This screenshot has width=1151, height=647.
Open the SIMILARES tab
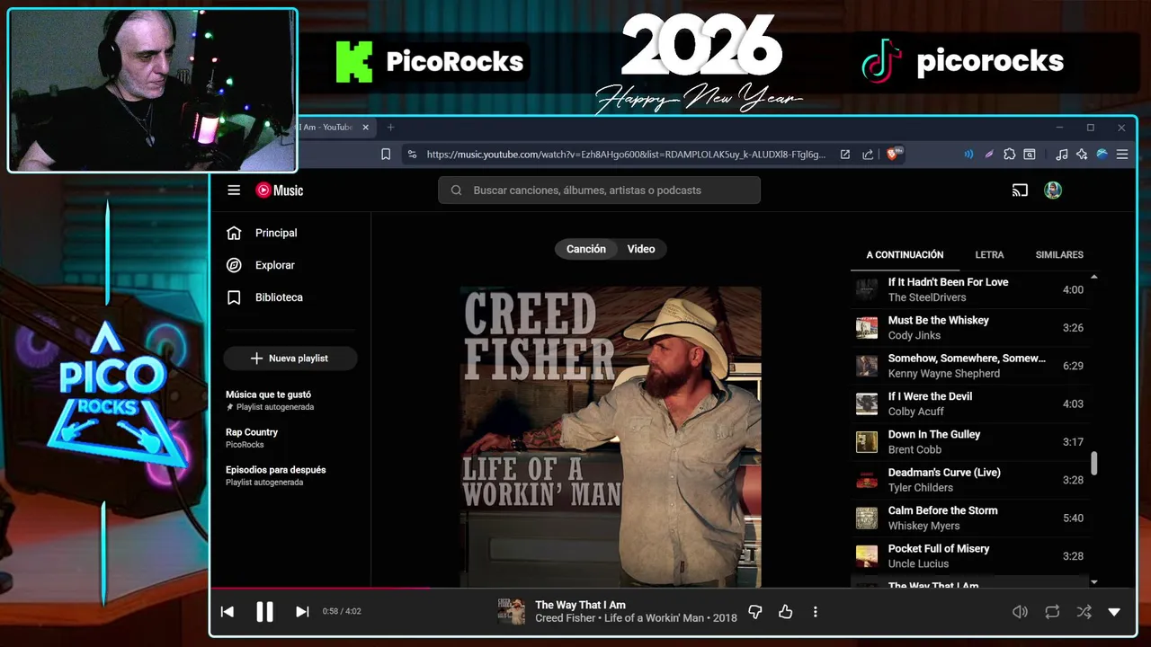coord(1059,255)
